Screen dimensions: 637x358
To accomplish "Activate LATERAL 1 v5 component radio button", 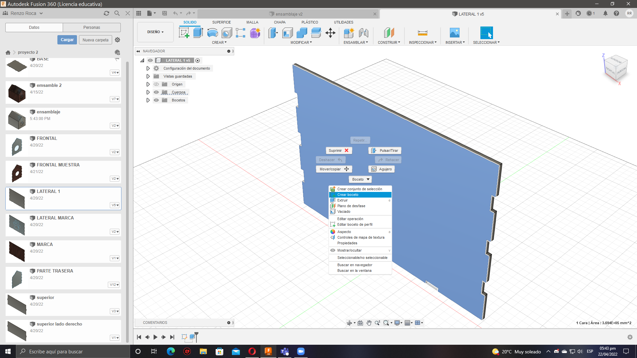I will (198, 60).
